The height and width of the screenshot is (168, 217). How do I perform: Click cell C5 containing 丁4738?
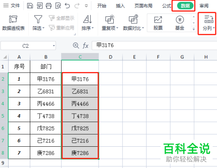[80, 116]
